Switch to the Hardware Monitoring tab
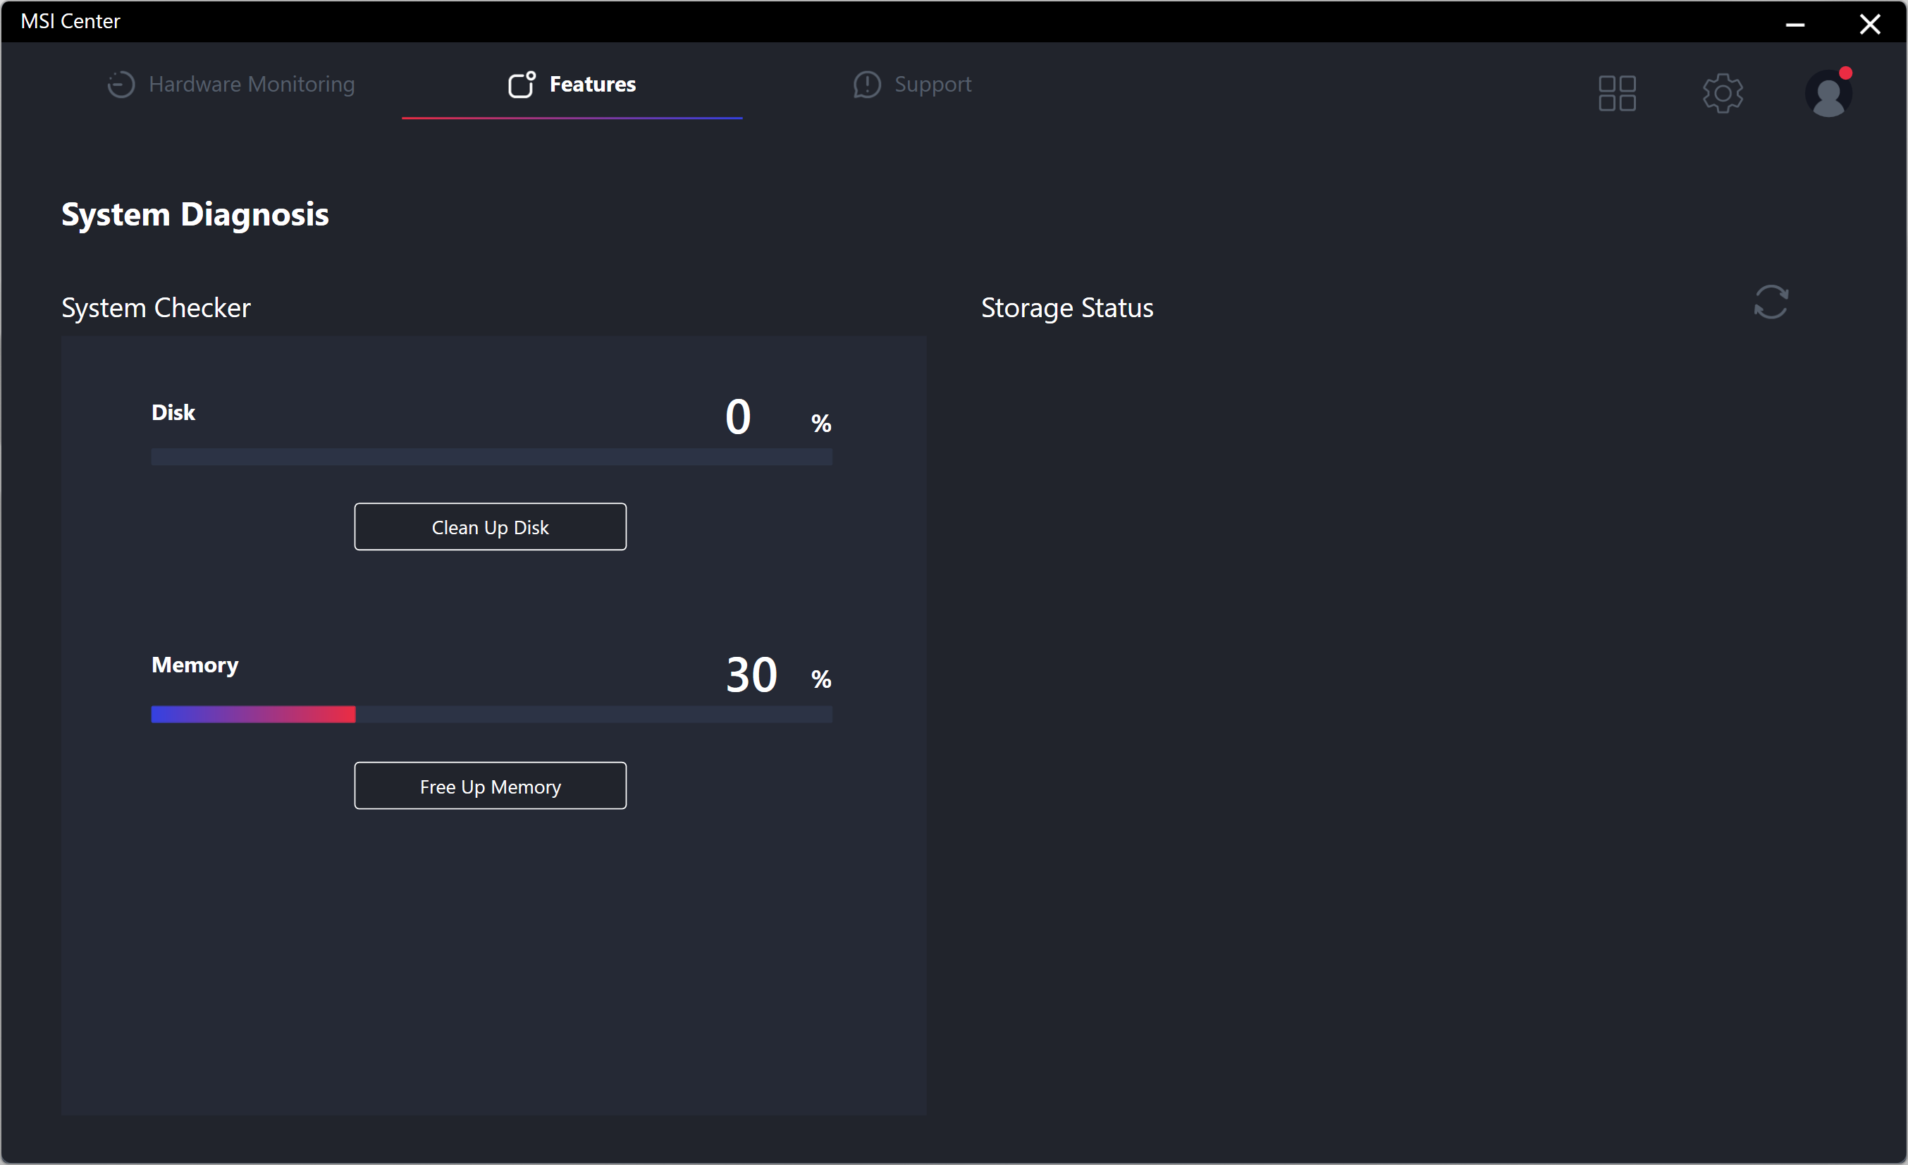This screenshot has height=1165, width=1908. click(251, 85)
